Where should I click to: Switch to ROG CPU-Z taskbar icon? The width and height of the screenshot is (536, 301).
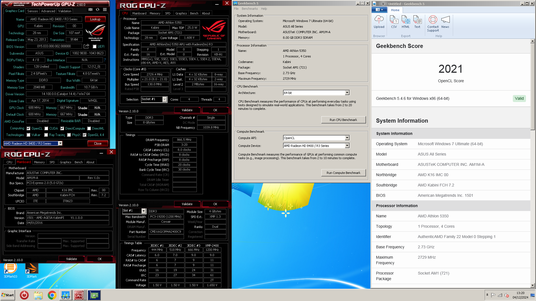click(x=79, y=295)
